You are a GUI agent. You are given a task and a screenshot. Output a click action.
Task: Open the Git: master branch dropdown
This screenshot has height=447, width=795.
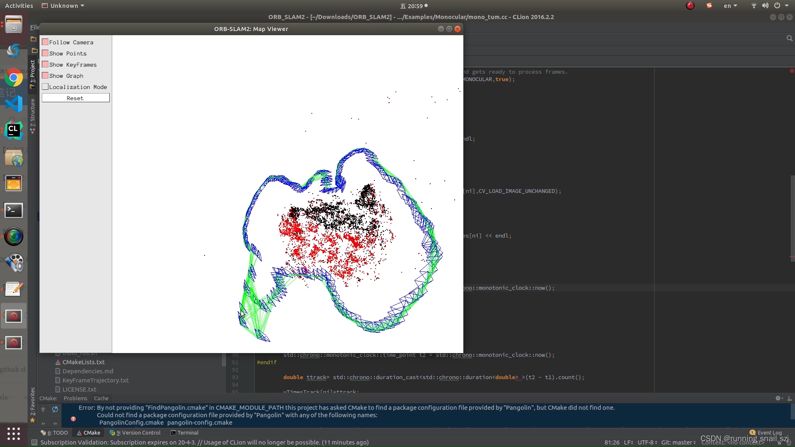click(678, 442)
